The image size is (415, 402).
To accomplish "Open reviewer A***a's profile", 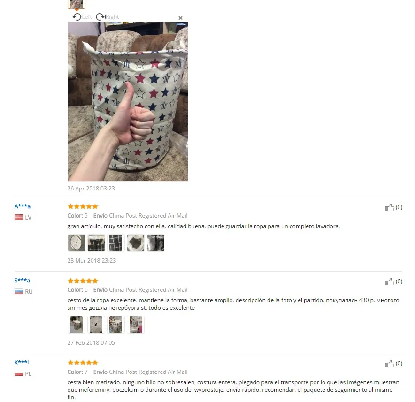I will [23, 206].
